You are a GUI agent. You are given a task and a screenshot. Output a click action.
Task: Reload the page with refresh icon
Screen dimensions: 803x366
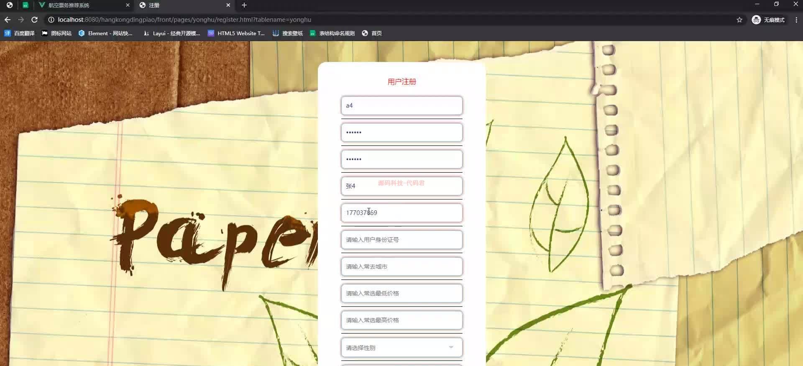35,20
